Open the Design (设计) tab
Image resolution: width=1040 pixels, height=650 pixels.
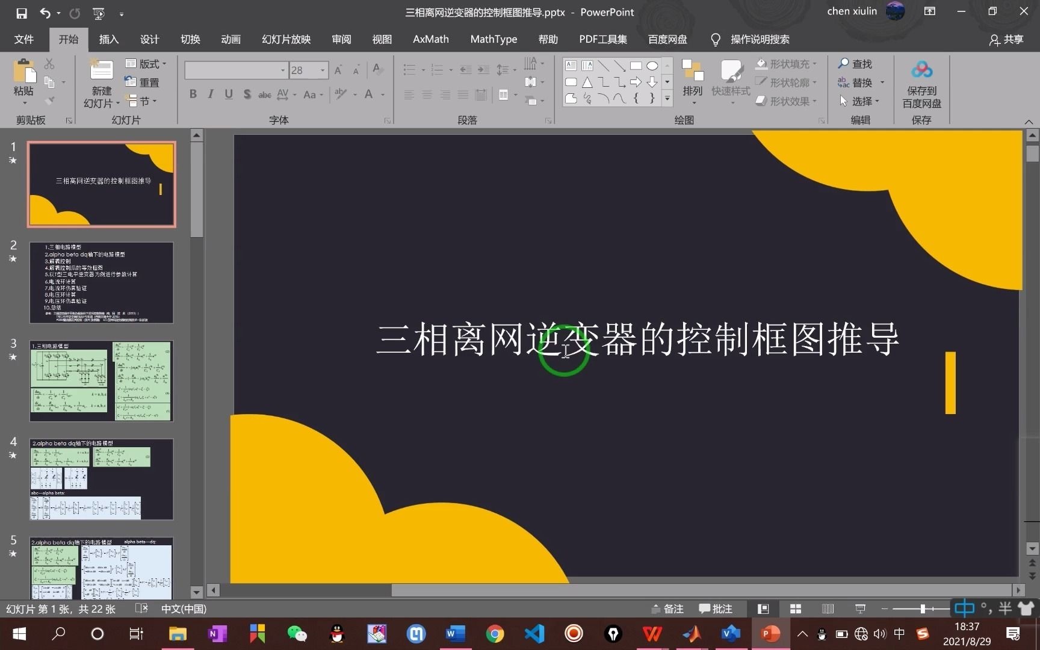point(150,39)
